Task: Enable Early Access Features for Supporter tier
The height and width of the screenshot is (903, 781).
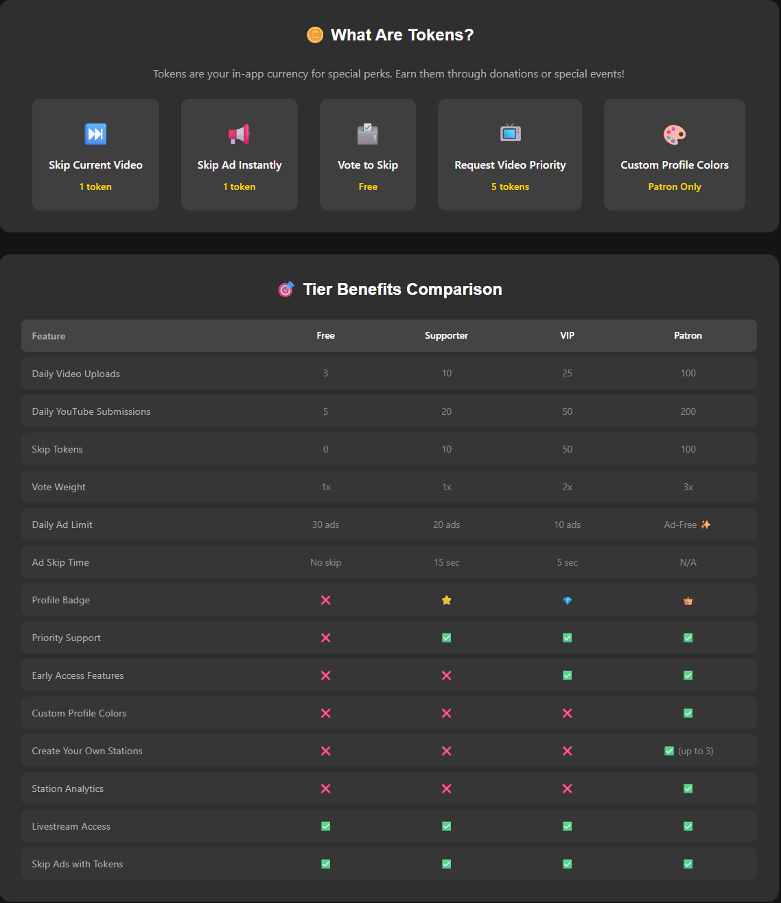Action: [447, 675]
